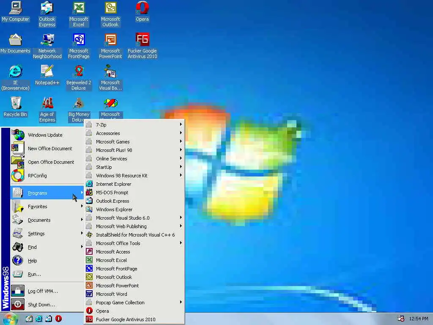
Task: Open Outlook Express desktop icon
Action: 47,14
